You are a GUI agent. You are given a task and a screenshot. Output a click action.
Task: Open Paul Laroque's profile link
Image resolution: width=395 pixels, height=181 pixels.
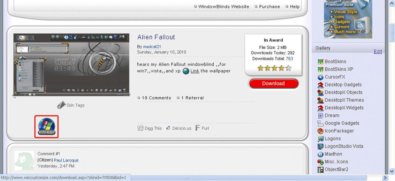coord(66,160)
